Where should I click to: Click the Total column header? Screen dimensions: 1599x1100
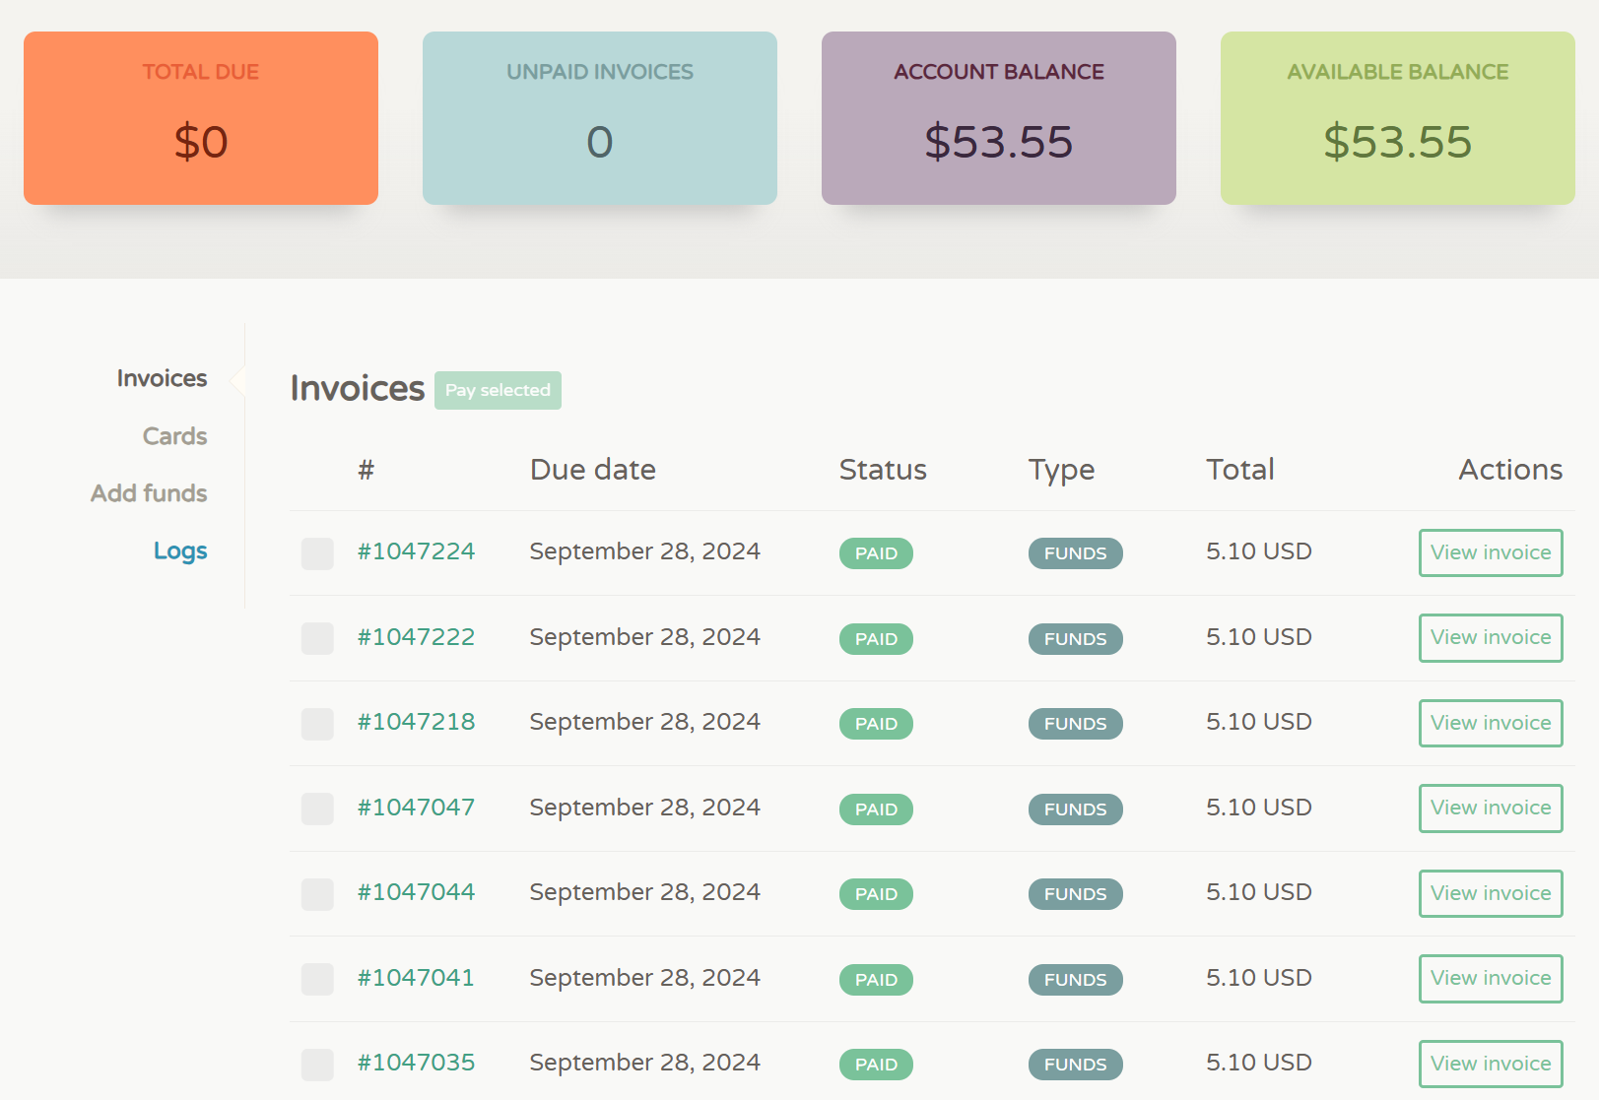coord(1240,470)
